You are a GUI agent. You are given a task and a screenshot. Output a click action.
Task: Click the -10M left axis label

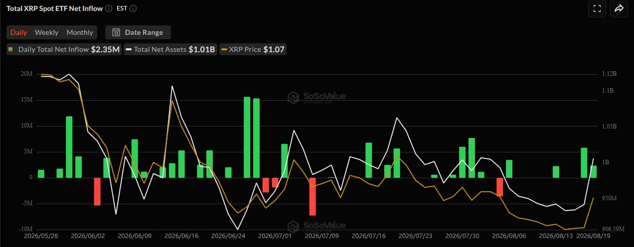tap(25, 229)
